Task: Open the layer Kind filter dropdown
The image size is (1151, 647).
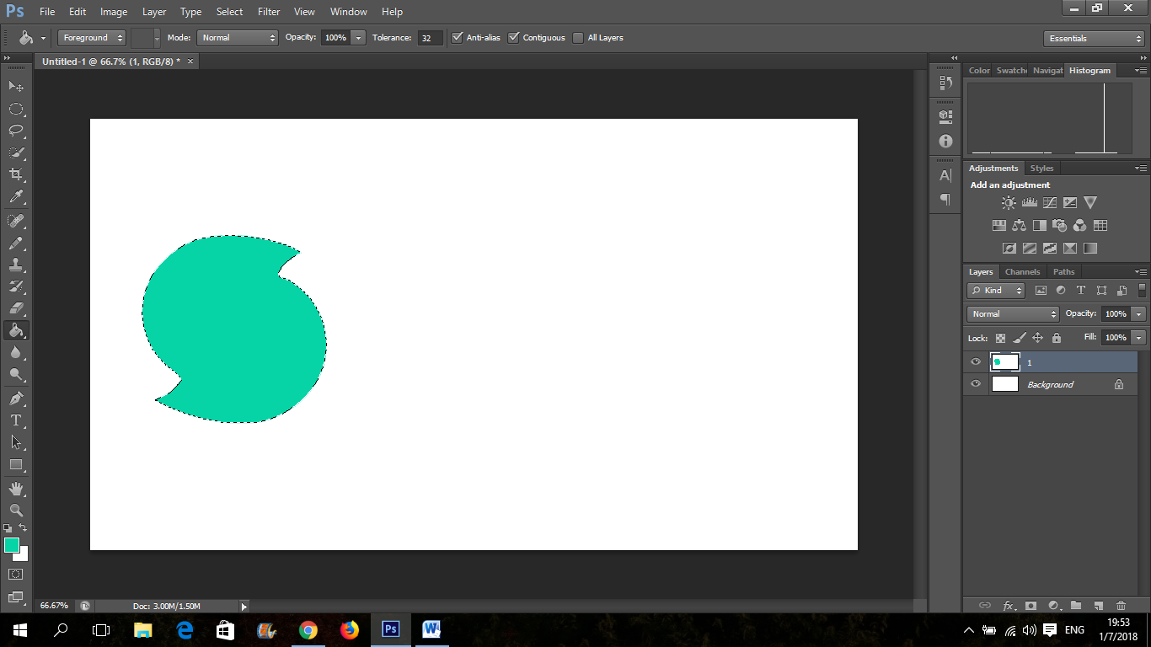Action: coord(996,290)
